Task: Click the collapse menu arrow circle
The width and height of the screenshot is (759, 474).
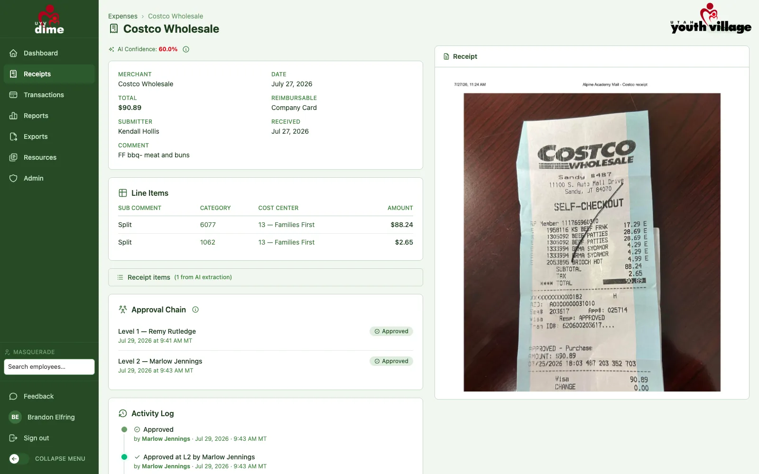Action: coord(14,459)
